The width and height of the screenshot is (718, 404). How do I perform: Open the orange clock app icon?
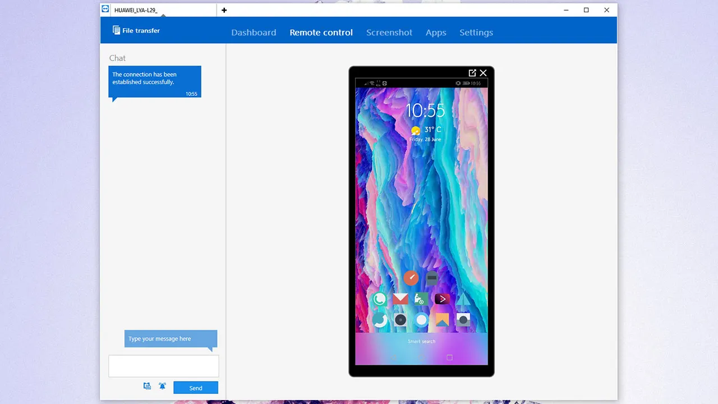click(x=411, y=278)
